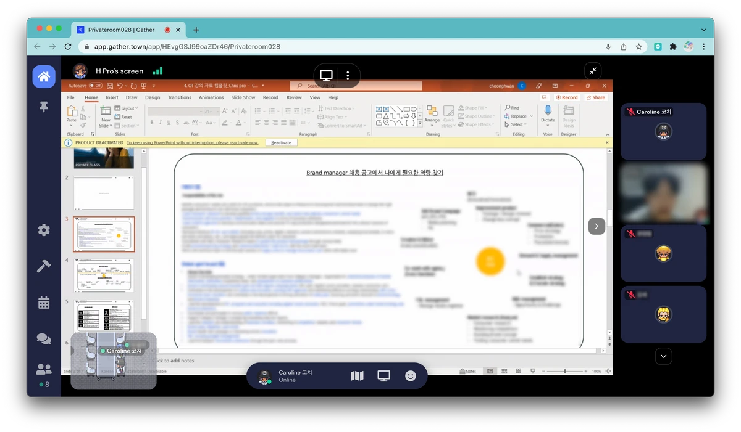Click the Reset slide button
This screenshot has height=432, width=741.
(124, 116)
